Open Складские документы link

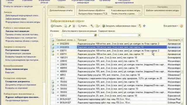(x=18, y=82)
